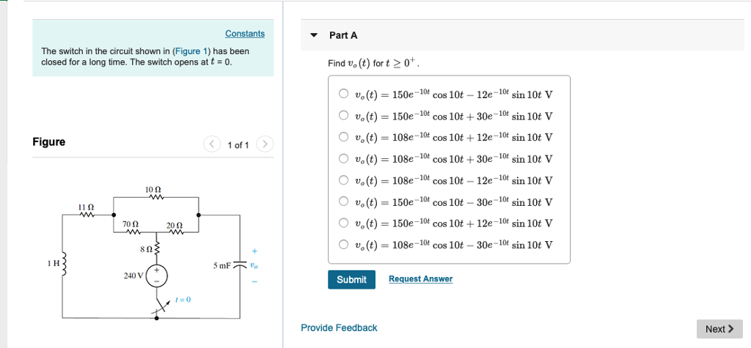Screen dimensions: 751x348
Task: Select option 108cos10t + 12sin10t
Action: (343, 137)
